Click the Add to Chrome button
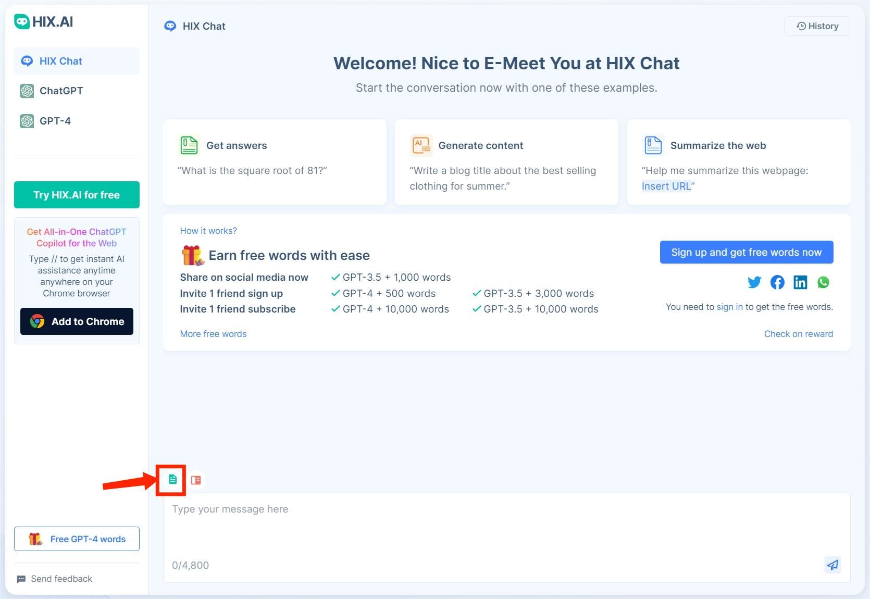The height and width of the screenshot is (599, 870). click(x=77, y=321)
